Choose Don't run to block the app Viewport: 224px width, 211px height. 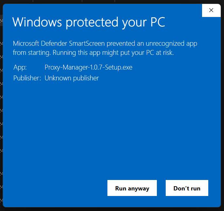click(187, 188)
